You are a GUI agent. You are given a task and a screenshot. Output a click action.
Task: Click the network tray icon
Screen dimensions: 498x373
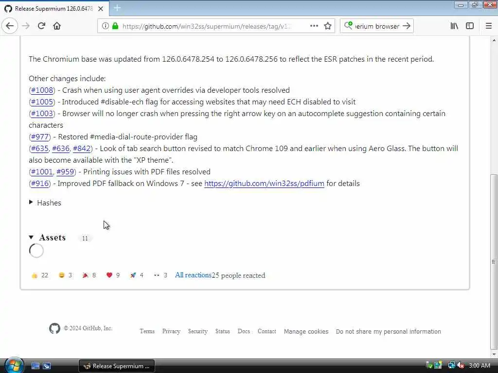(451, 366)
